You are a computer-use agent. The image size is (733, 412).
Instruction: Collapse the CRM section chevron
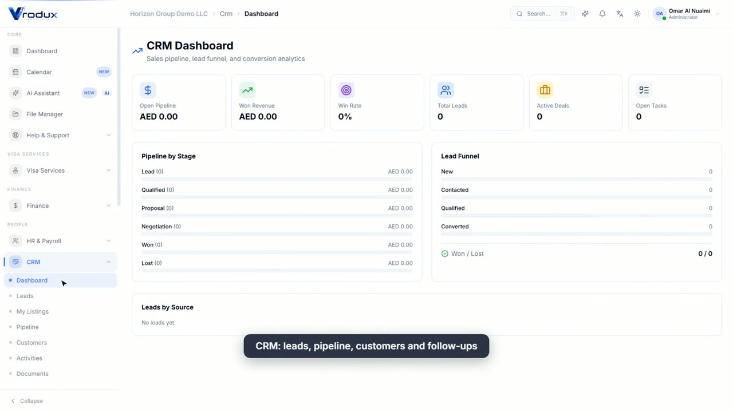108,262
